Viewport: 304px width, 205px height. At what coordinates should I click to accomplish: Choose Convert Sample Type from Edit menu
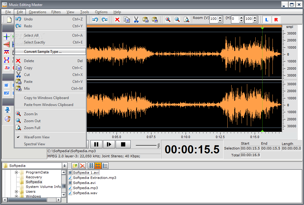[x=43, y=52]
